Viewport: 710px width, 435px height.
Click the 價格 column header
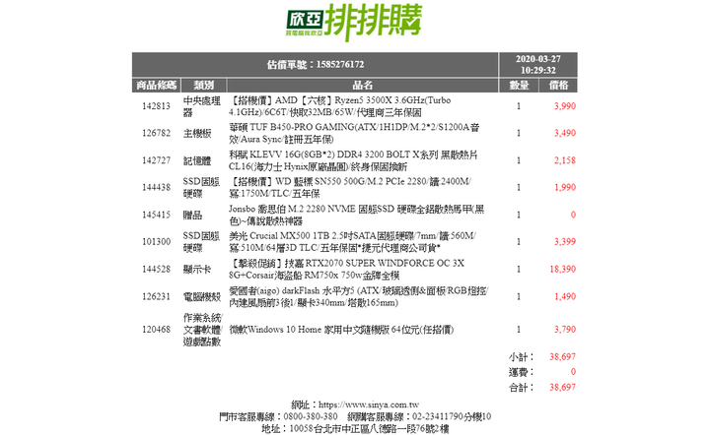pyautogui.click(x=558, y=85)
